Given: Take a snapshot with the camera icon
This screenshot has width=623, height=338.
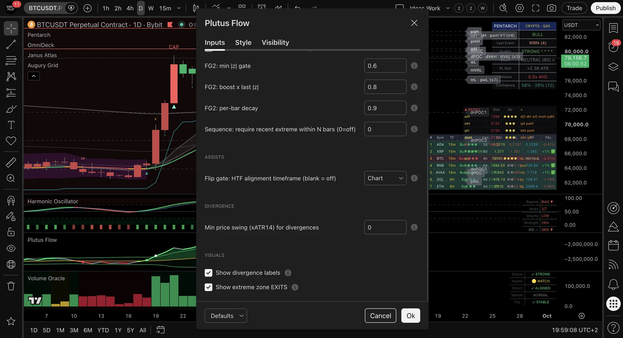Looking at the screenshot, I should click(x=551, y=8).
